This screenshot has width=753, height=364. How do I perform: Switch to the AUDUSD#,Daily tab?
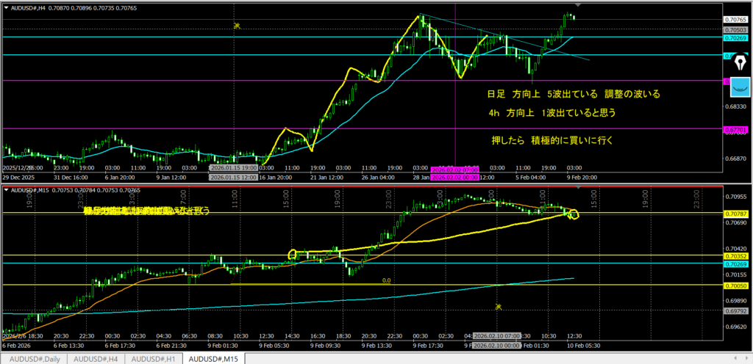coord(34,358)
